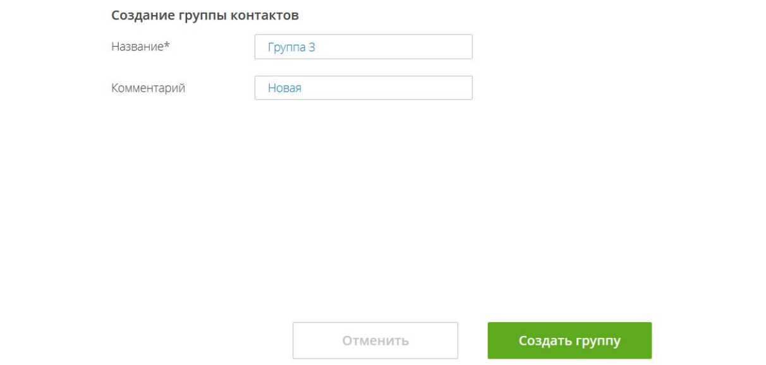The height and width of the screenshot is (365, 766).
Task: Click the 'Новая' text in comment field
Action: coord(284,88)
